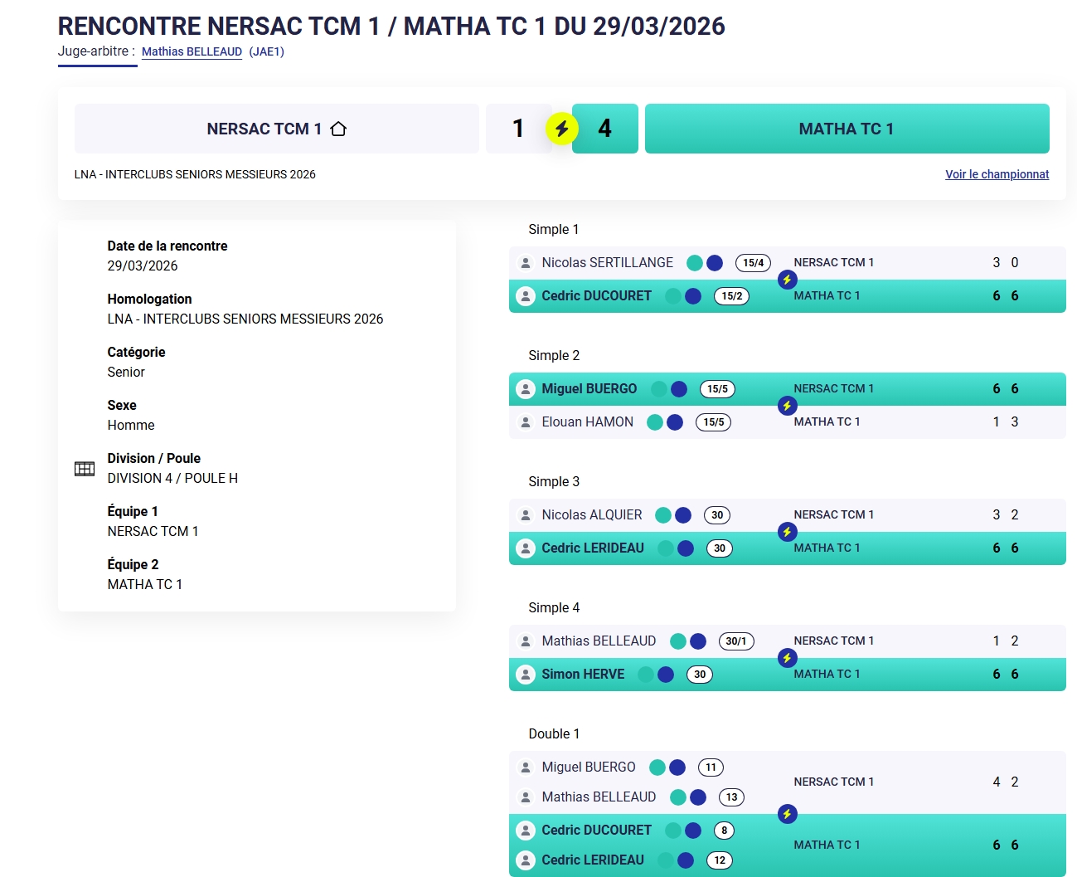Click the home icon beside NERSAC TCM 1
This screenshot has height=877, width=1077.
pos(338,129)
